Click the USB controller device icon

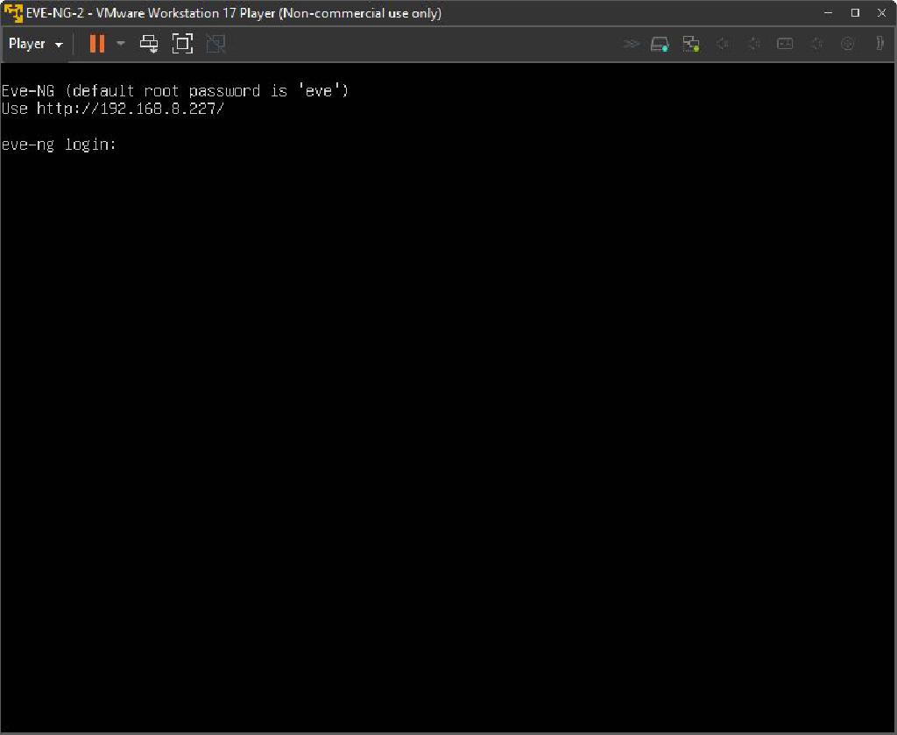[x=754, y=43]
